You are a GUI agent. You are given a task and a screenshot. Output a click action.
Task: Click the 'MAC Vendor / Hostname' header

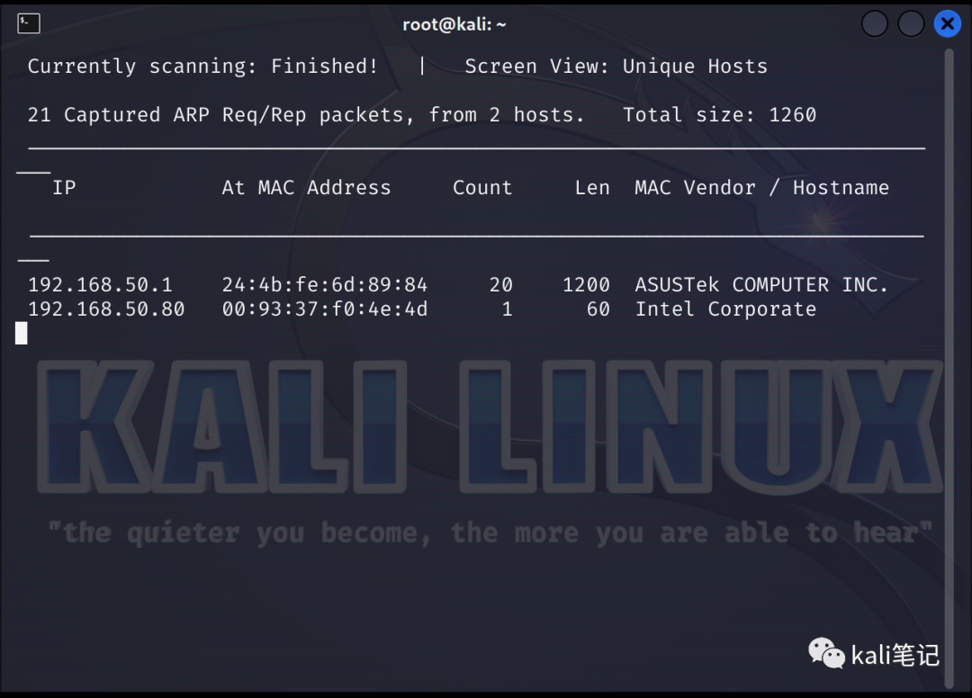pos(762,188)
